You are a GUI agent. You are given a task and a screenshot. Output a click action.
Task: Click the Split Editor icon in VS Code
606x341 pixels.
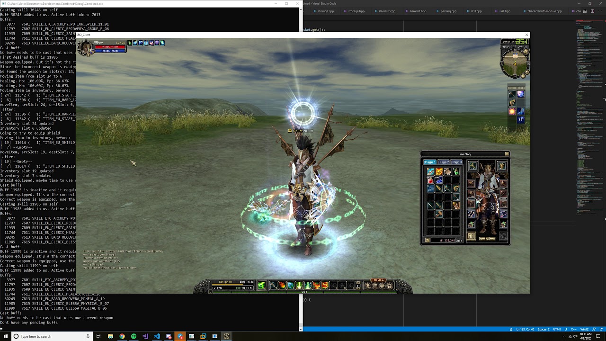[x=592, y=11]
